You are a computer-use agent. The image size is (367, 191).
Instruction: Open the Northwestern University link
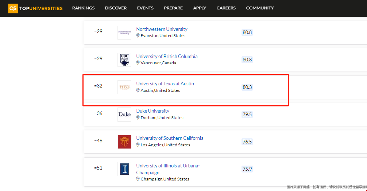tap(162, 29)
